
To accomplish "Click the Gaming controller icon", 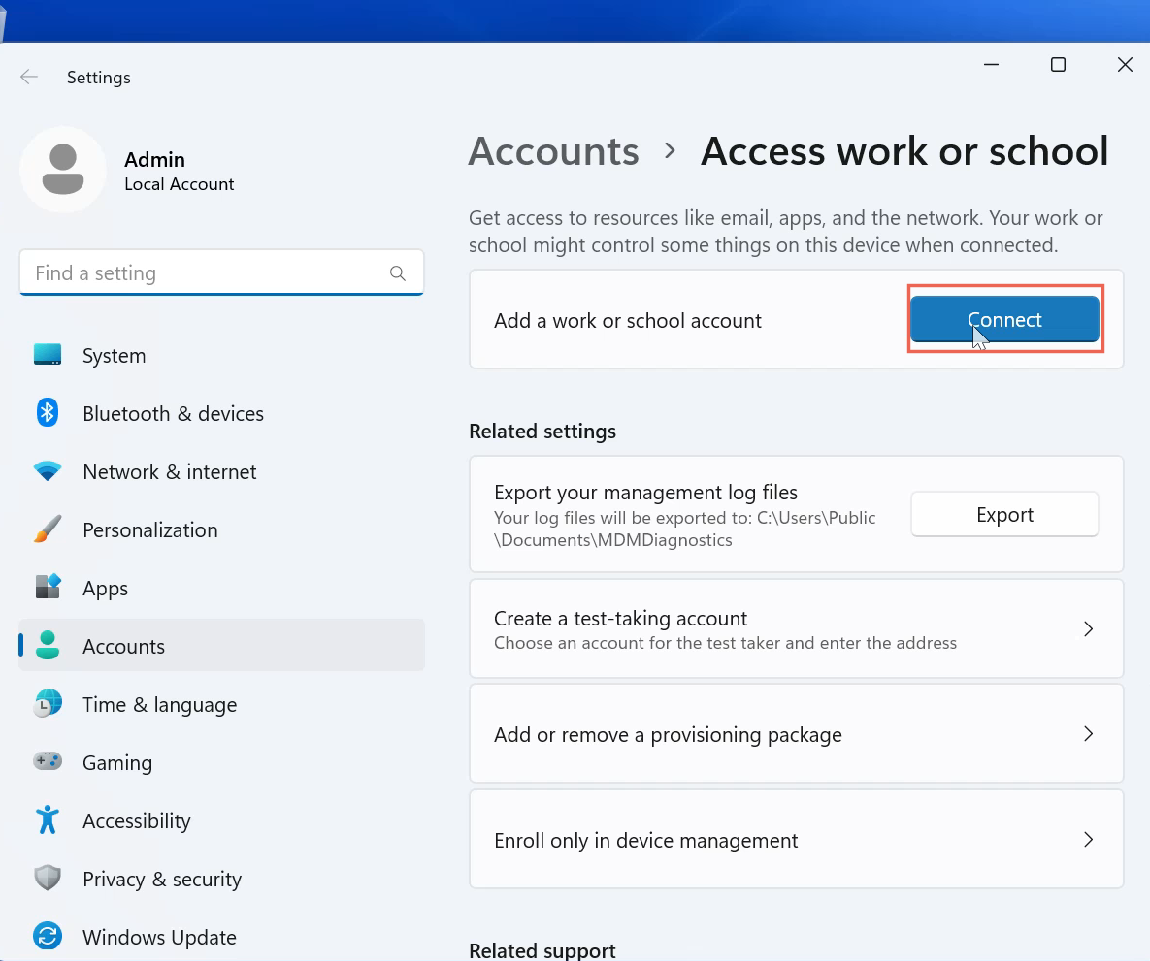I will [x=48, y=762].
